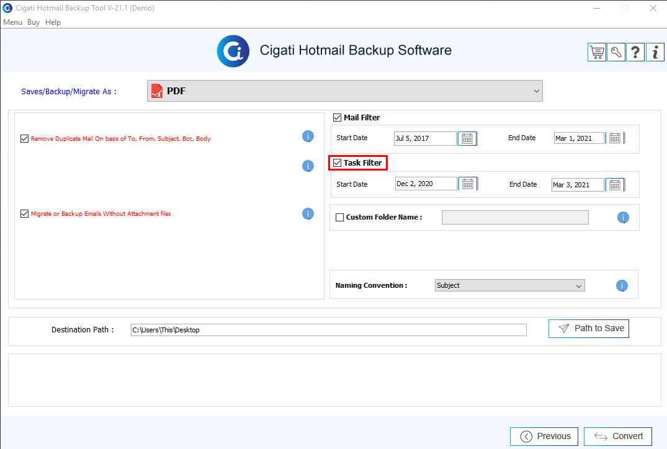Start conversion with Convert button
The image size is (667, 449).
click(617, 436)
